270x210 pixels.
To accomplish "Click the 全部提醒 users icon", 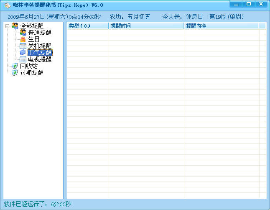I will (x=15, y=26).
